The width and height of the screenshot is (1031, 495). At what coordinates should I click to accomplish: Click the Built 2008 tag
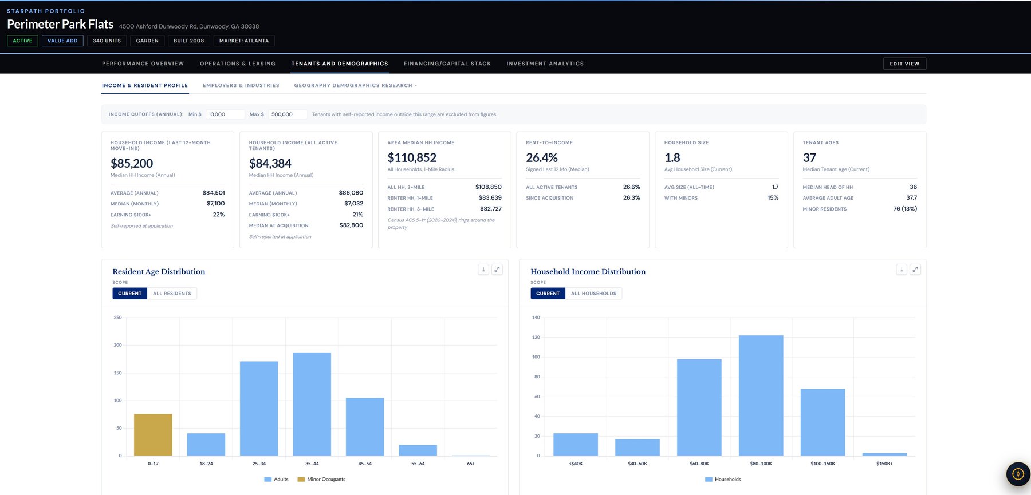click(189, 41)
